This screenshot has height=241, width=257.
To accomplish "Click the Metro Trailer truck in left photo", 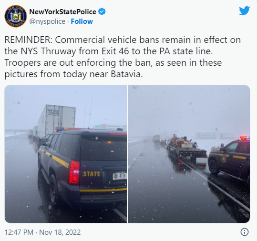I will (x=56, y=121).
